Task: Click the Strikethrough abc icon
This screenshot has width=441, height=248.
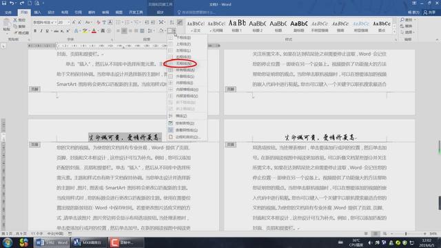Action: click(56, 31)
